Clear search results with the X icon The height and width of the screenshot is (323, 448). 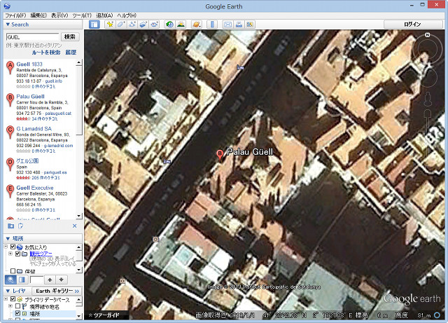click(x=75, y=226)
